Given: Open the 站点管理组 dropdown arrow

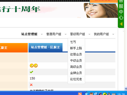Looking at the screenshot, I should pos(42,34).
